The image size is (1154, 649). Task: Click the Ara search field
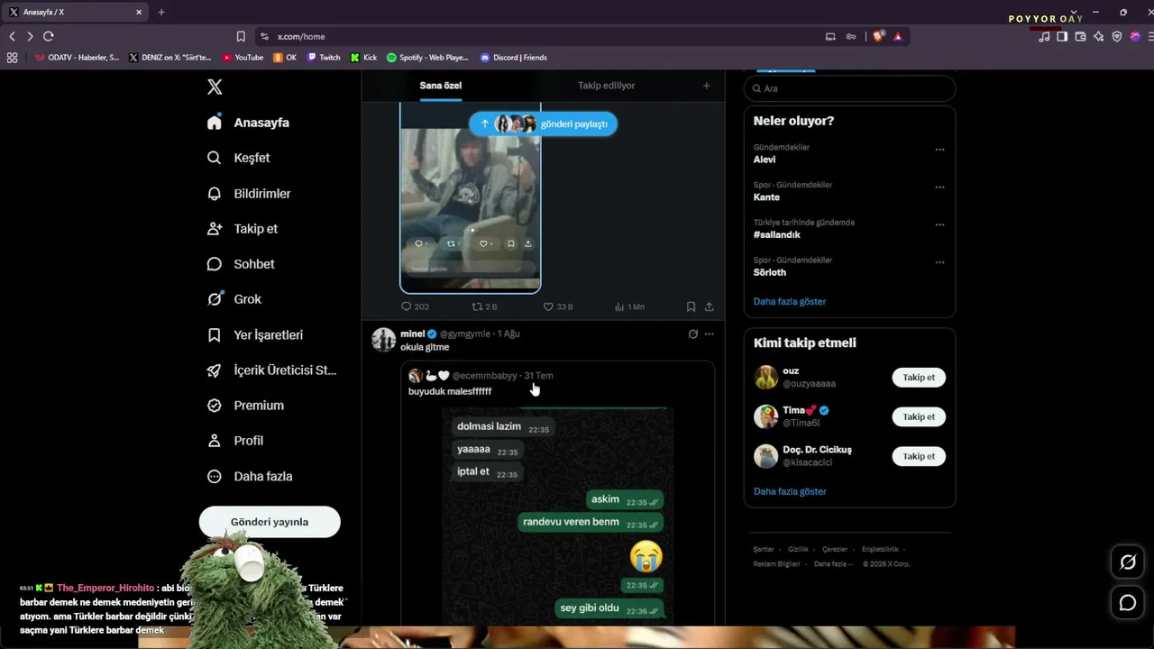click(849, 88)
